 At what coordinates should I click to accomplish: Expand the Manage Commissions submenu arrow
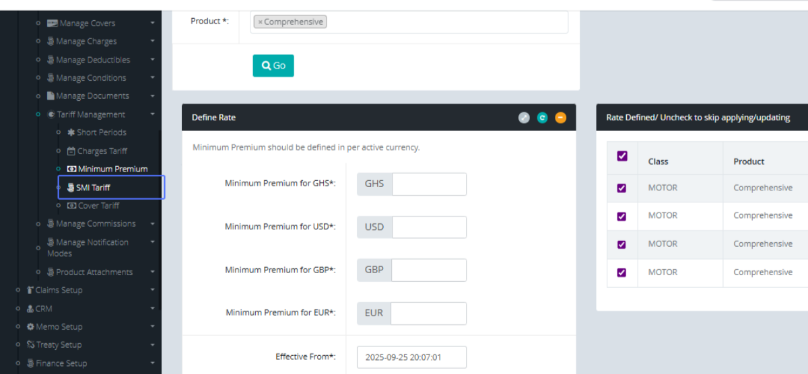click(153, 224)
